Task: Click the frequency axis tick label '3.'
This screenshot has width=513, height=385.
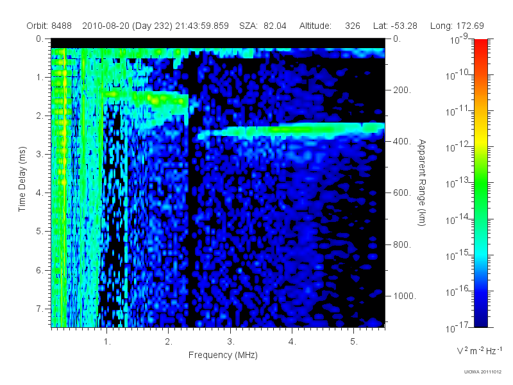Action: 231,342
